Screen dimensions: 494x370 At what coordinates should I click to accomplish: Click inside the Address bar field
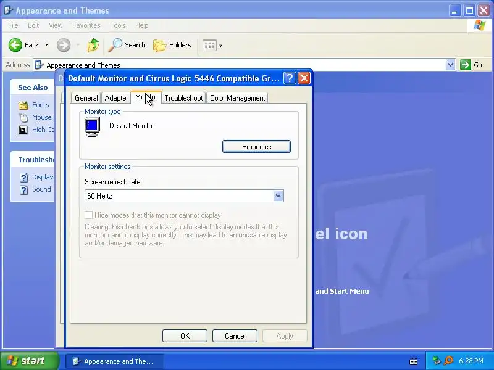pos(244,65)
